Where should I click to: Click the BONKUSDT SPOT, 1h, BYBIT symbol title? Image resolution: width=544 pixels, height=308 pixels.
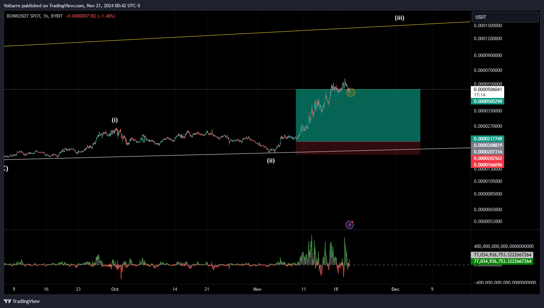coord(34,16)
